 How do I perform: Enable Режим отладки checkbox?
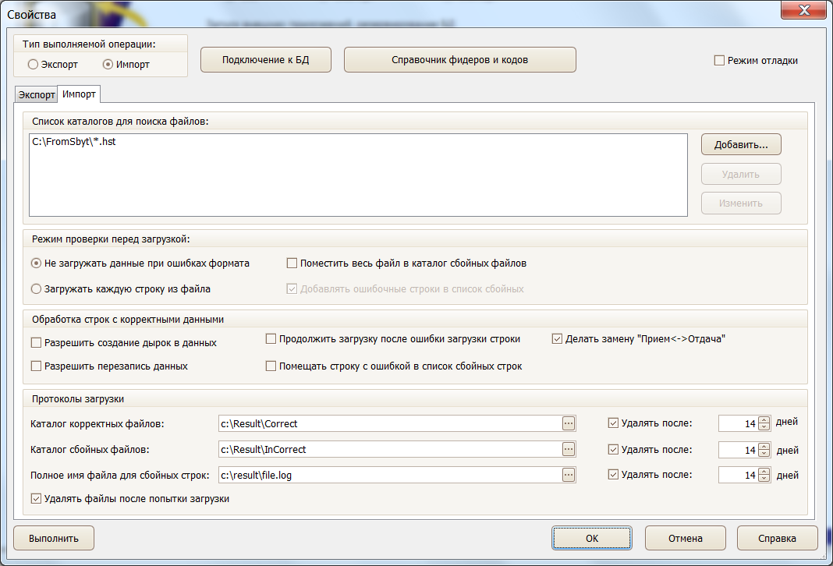coord(719,60)
